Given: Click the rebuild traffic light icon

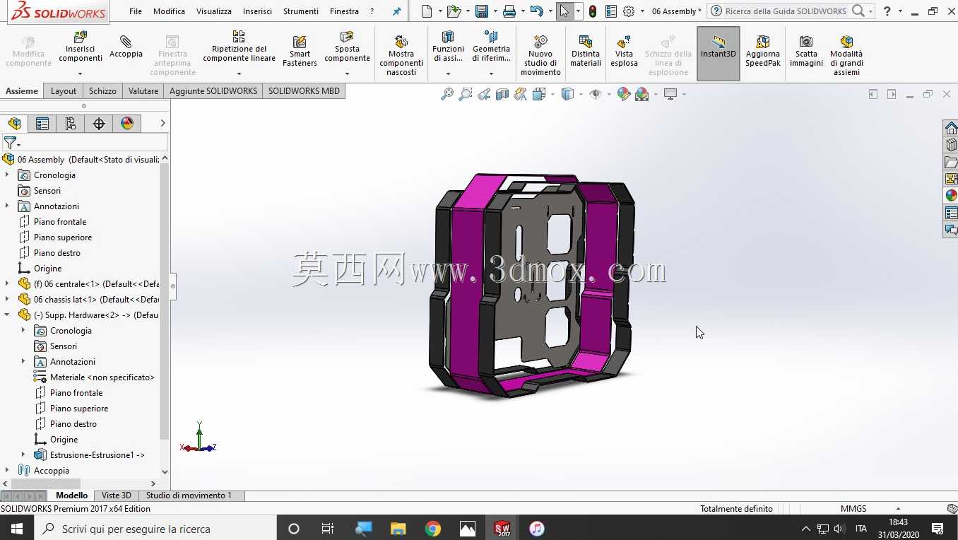Looking at the screenshot, I should pyautogui.click(x=593, y=11).
